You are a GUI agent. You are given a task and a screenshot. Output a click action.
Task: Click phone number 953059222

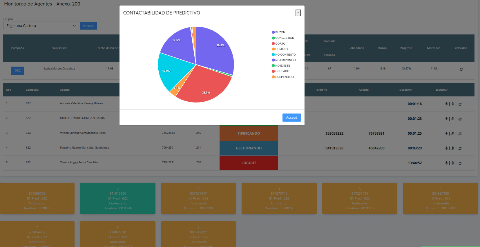(334, 133)
